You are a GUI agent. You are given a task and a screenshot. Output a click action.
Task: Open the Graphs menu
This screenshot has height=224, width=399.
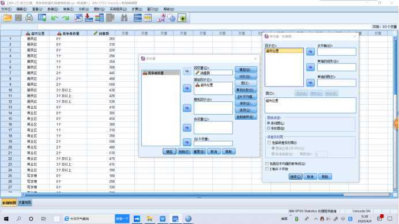pyautogui.click(x=99, y=9)
